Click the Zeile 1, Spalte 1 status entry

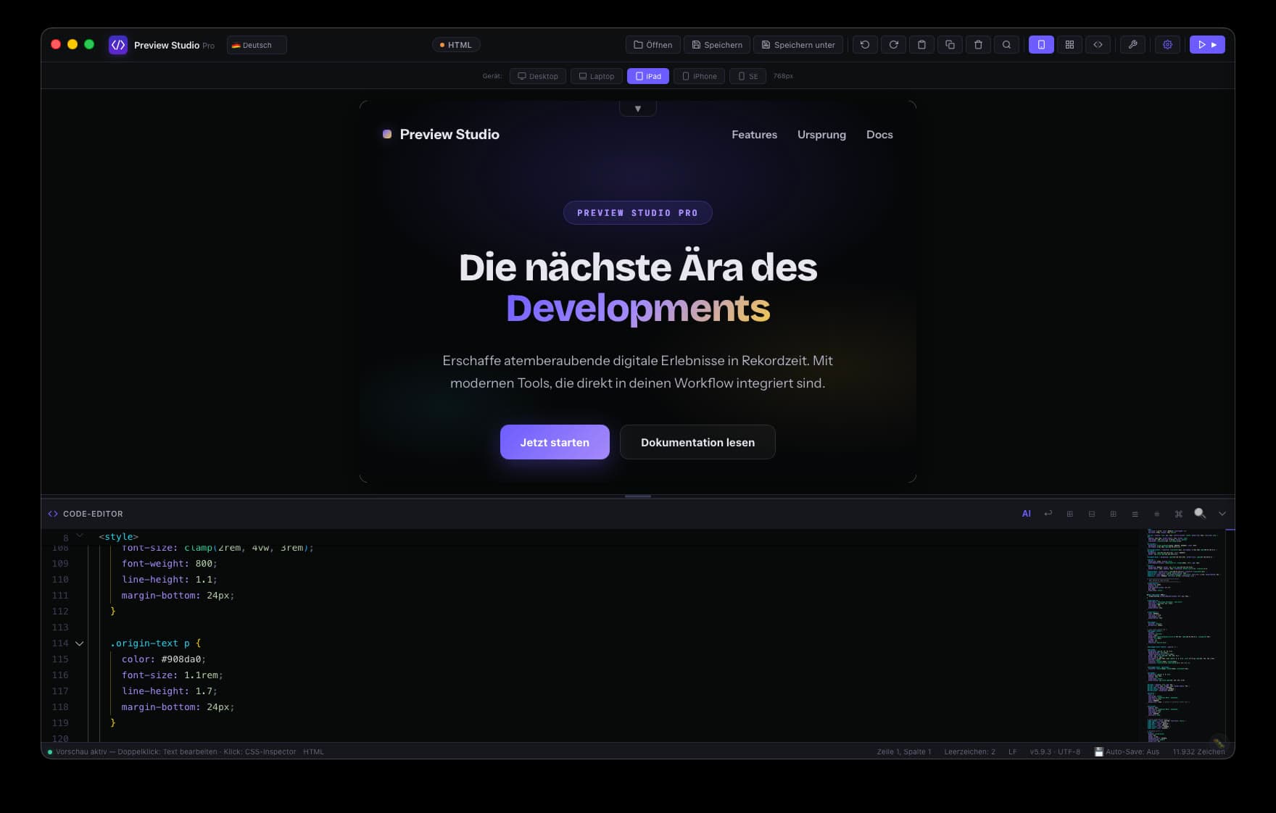pyautogui.click(x=904, y=752)
